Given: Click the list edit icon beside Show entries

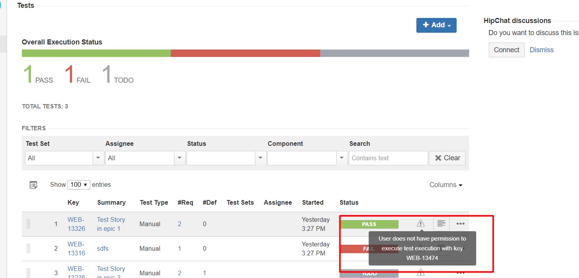Looking at the screenshot, I should tap(34, 185).
